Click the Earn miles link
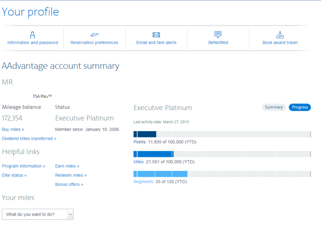The image size is (321, 225). click(x=67, y=166)
